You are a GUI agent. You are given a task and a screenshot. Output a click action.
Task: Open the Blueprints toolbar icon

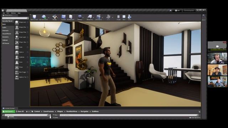[x=89, y=17]
